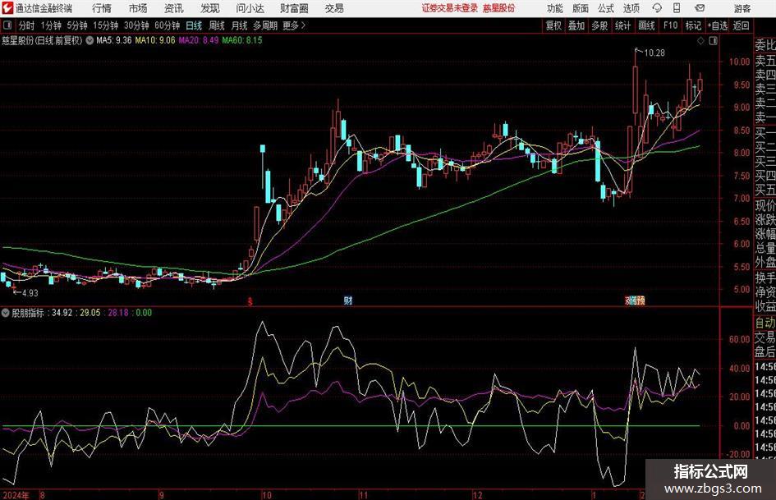Viewport: 776px width, 500px height.
Task: Click the 多股 multi-stock button
Action: pyautogui.click(x=599, y=25)
